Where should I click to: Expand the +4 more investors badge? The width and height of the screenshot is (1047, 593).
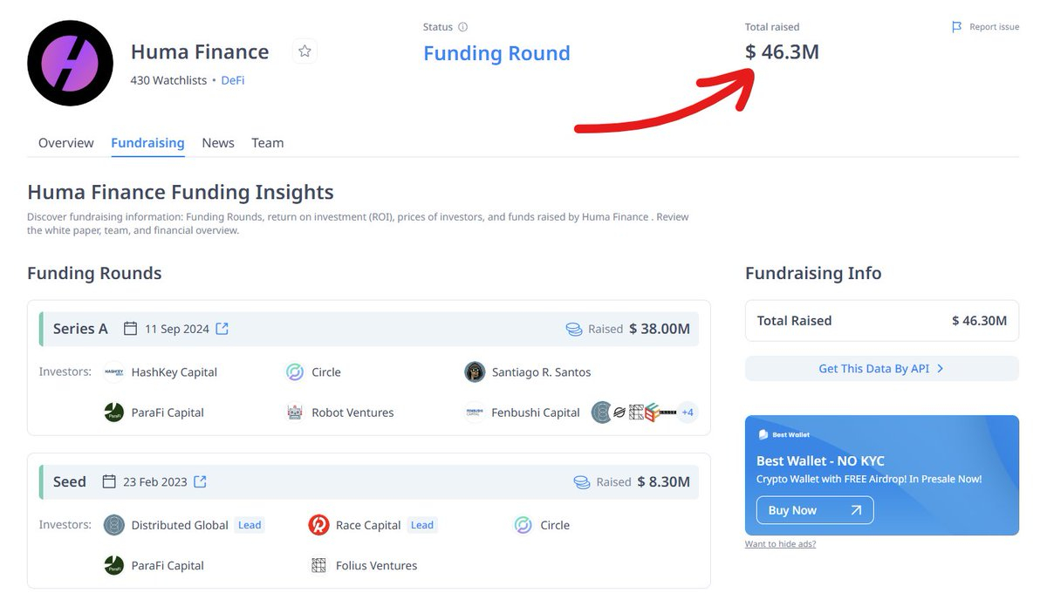point(688,412)
